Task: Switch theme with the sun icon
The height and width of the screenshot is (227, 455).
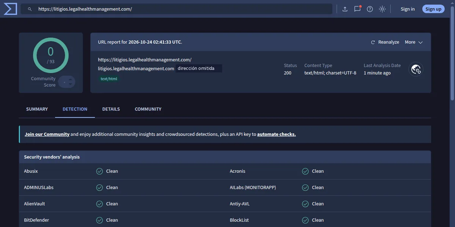Action: pos(382,9)
